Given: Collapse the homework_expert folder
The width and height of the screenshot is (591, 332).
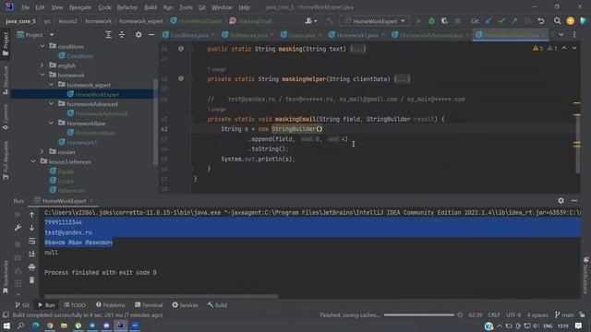Looking at the screenshot, I should 52,85.
